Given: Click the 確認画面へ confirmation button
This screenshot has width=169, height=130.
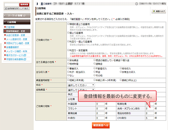Looking at the screenshot, I should tap(101, 125).
